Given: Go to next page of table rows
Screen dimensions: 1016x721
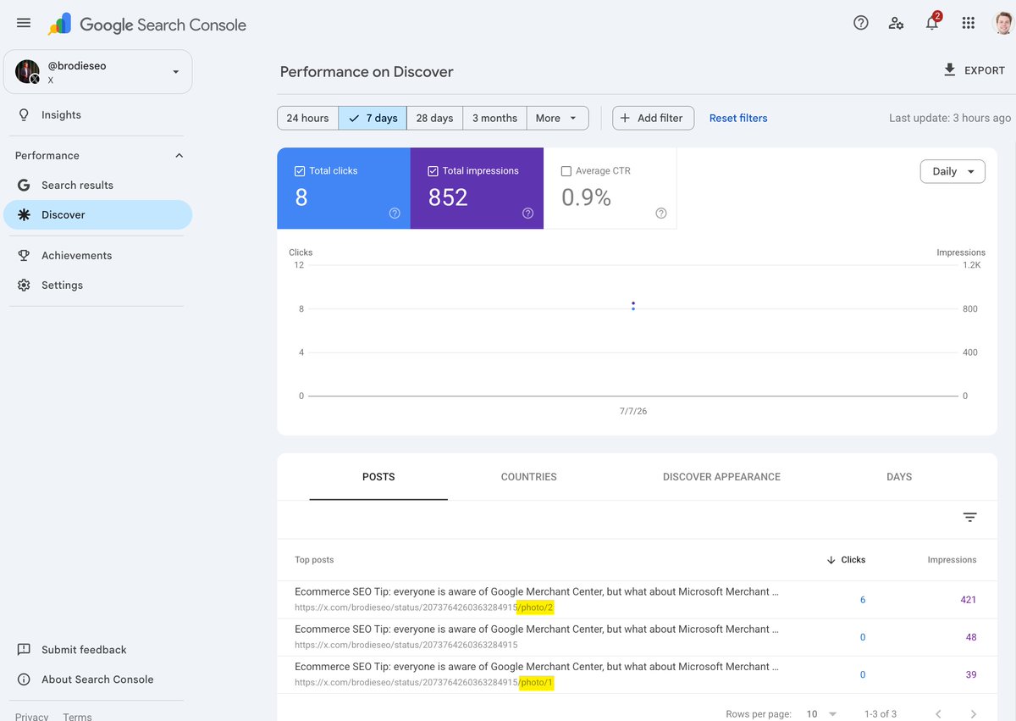Looking at the screenshot, I should [x=974, y=714].
